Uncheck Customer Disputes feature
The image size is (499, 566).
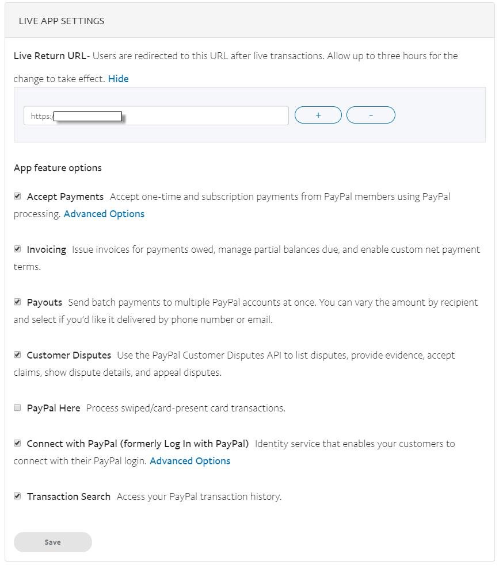tap(17, 355)
